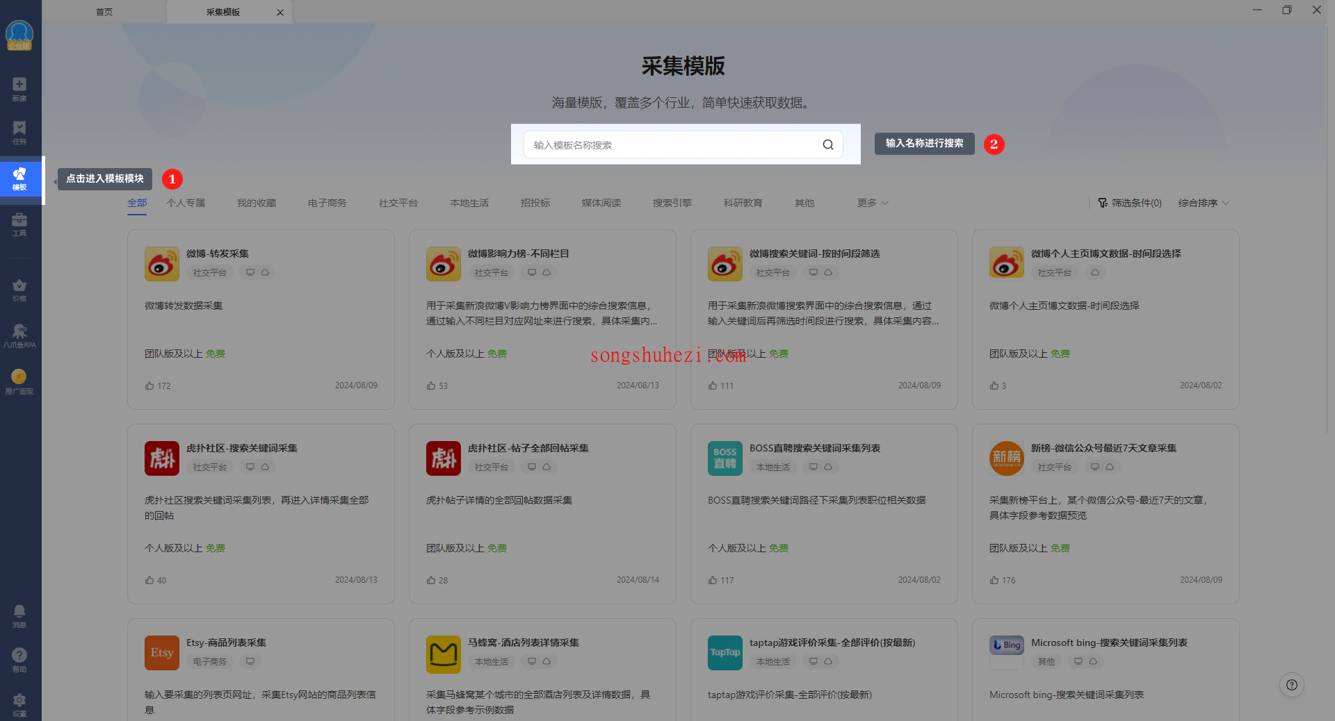Open the Etsy-商品列表采集 template title

pyautogui.click(x=227, y=643)
